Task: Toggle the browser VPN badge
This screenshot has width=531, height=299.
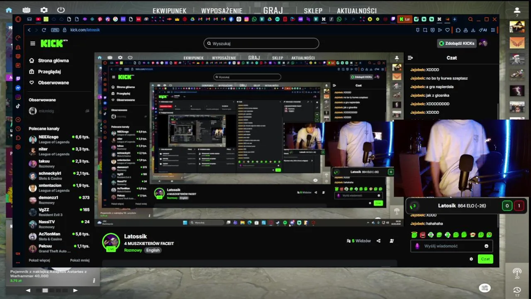Action: point(55,30)
